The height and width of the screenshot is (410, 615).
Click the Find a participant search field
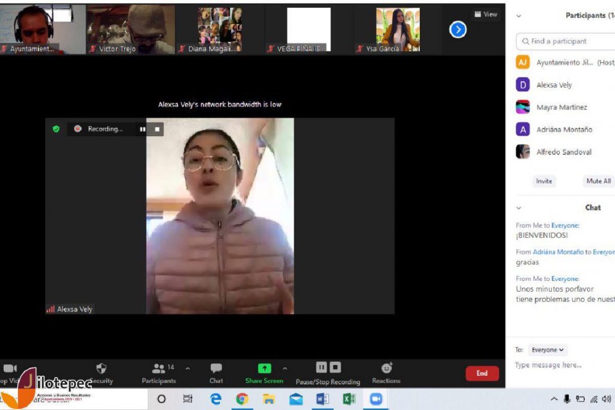coord(568,41)
